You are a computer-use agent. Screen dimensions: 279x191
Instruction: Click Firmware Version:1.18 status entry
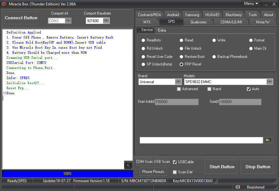(91, 181)
